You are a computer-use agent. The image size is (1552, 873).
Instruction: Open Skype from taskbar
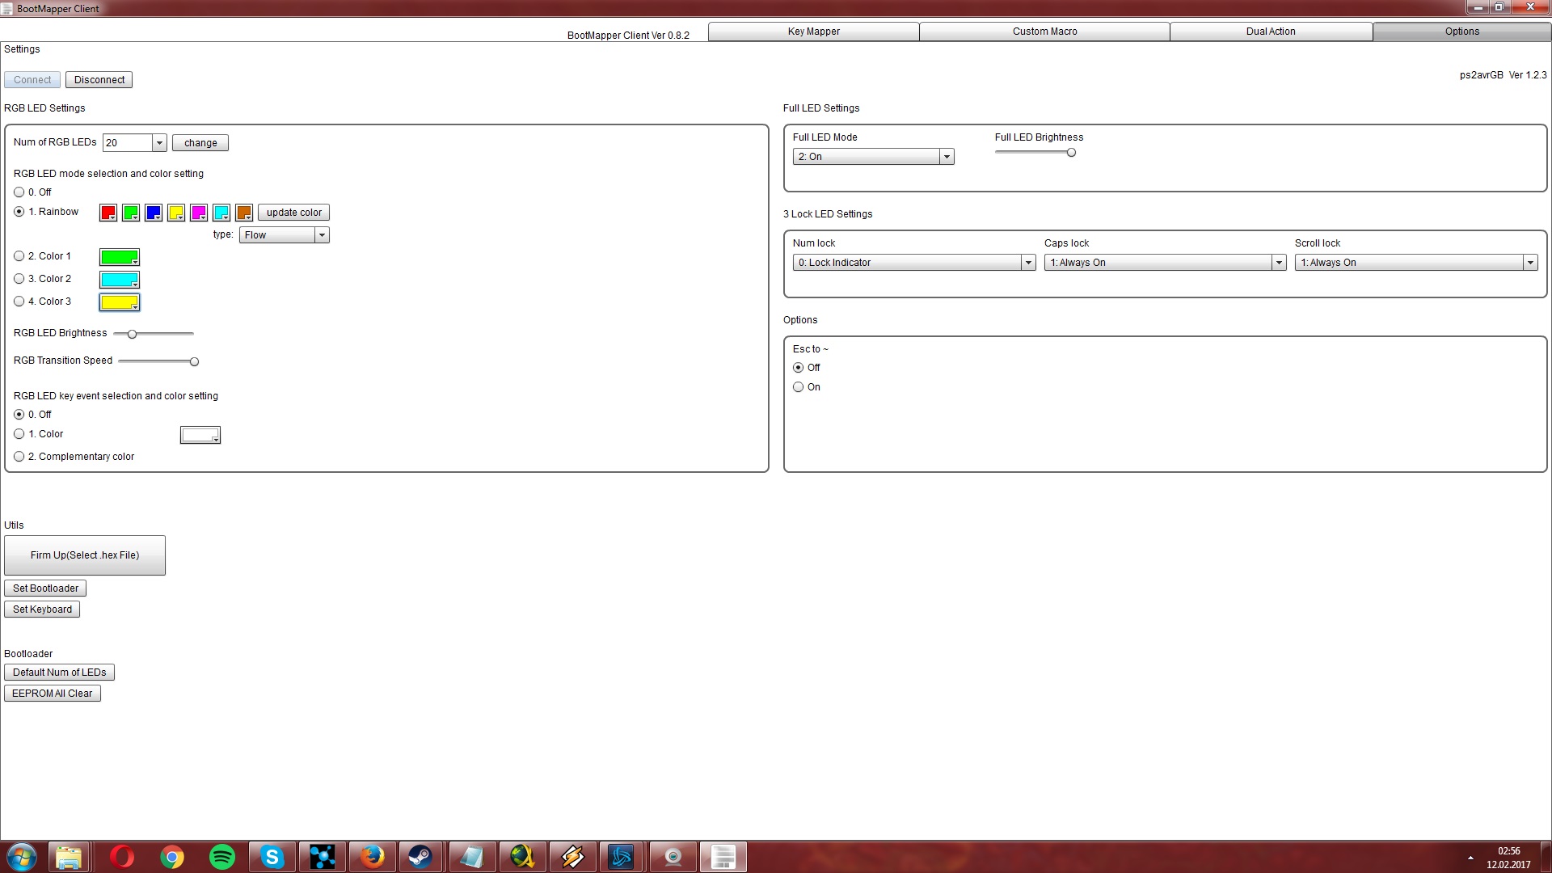click(272, 856)
